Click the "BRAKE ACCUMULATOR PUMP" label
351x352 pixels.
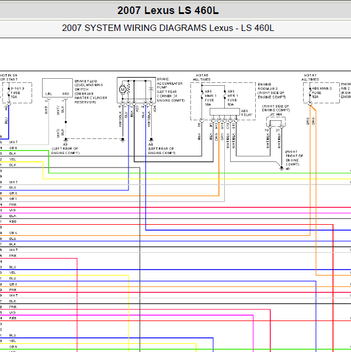169,83
